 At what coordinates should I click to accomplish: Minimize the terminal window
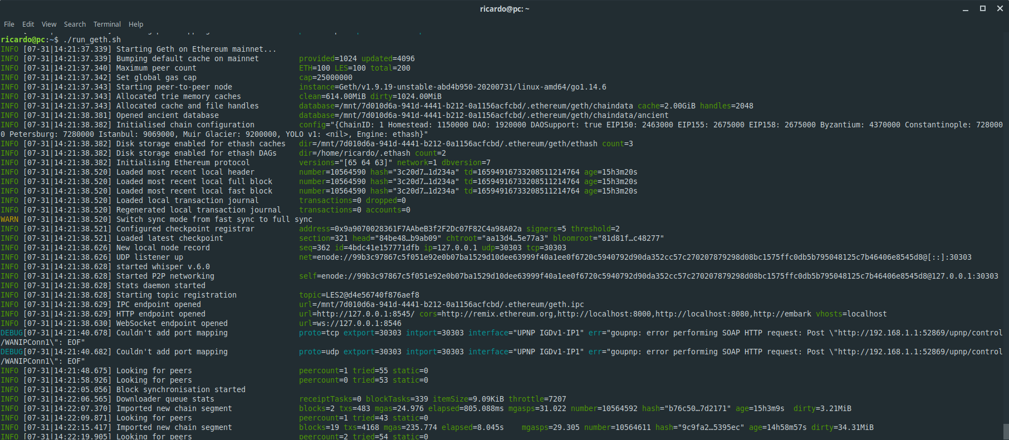[966, 9]
